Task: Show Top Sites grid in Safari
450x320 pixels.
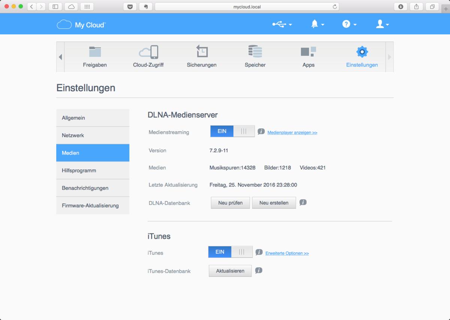Action: (x=87, y=7)
